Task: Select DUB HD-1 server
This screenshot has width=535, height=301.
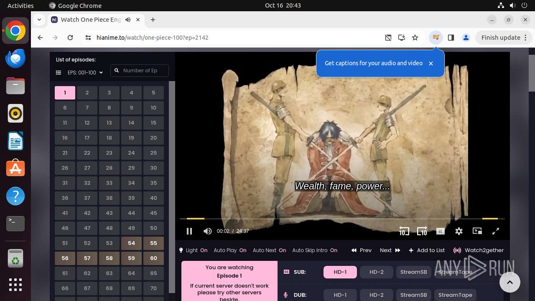Action: pyautogui.click(x=340, y=295)
